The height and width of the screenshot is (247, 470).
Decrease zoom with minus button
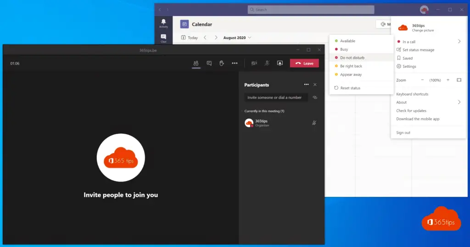click(x=422, y=80)
